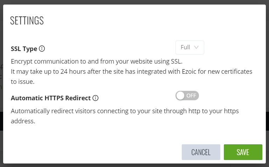
Task: Click the SETTINGS dialog heading
Action: (x=27, y=21)
